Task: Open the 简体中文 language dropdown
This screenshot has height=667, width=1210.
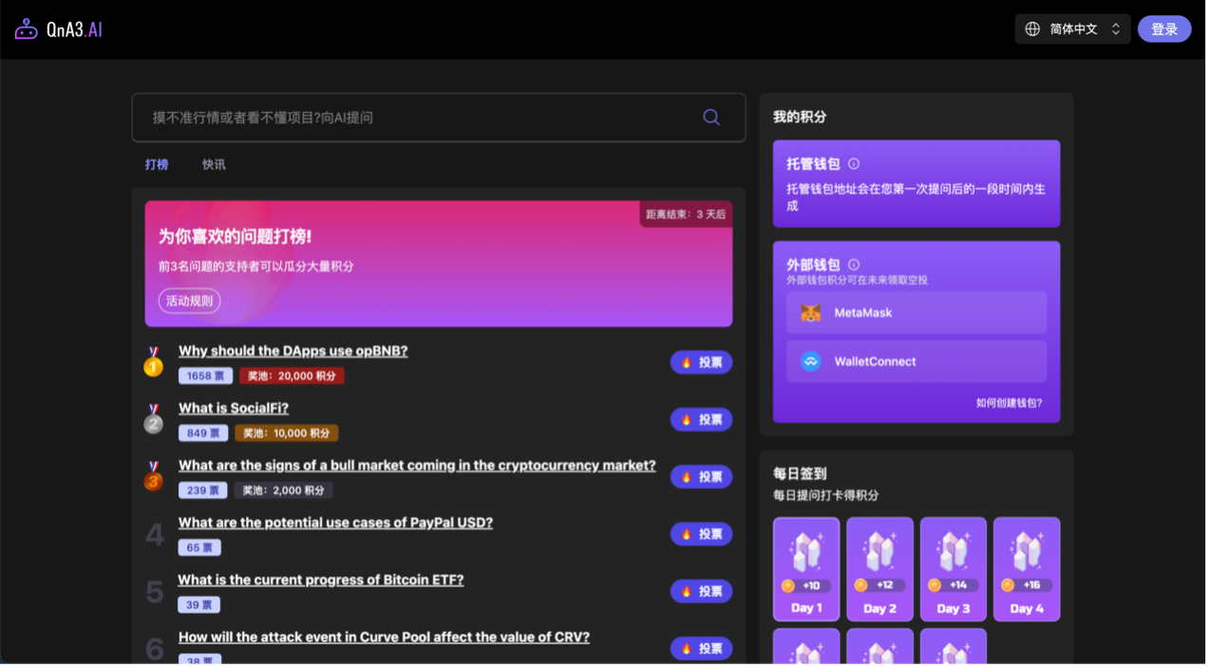Action: coord(1073,29)
